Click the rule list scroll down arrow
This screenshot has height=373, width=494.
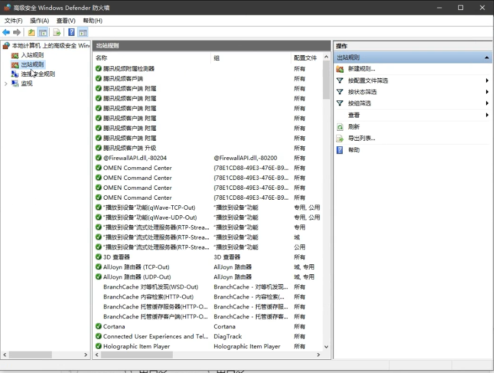[x=326, y=347]
